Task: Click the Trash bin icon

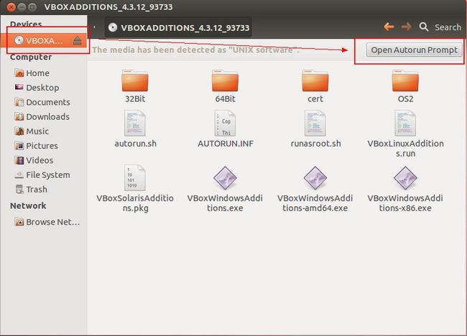Action: tap(19, 190)
